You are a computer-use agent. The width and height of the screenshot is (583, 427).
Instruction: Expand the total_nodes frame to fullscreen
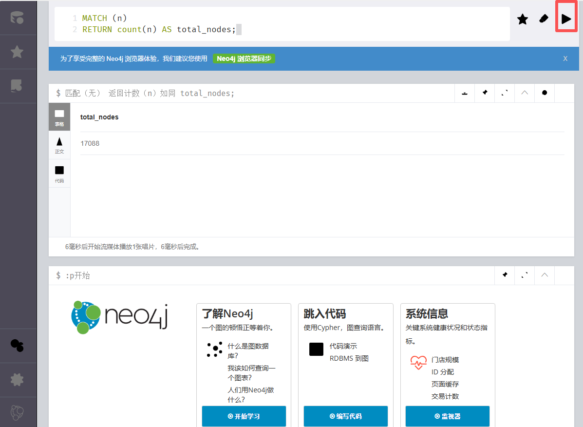click(x=505, y=93)
